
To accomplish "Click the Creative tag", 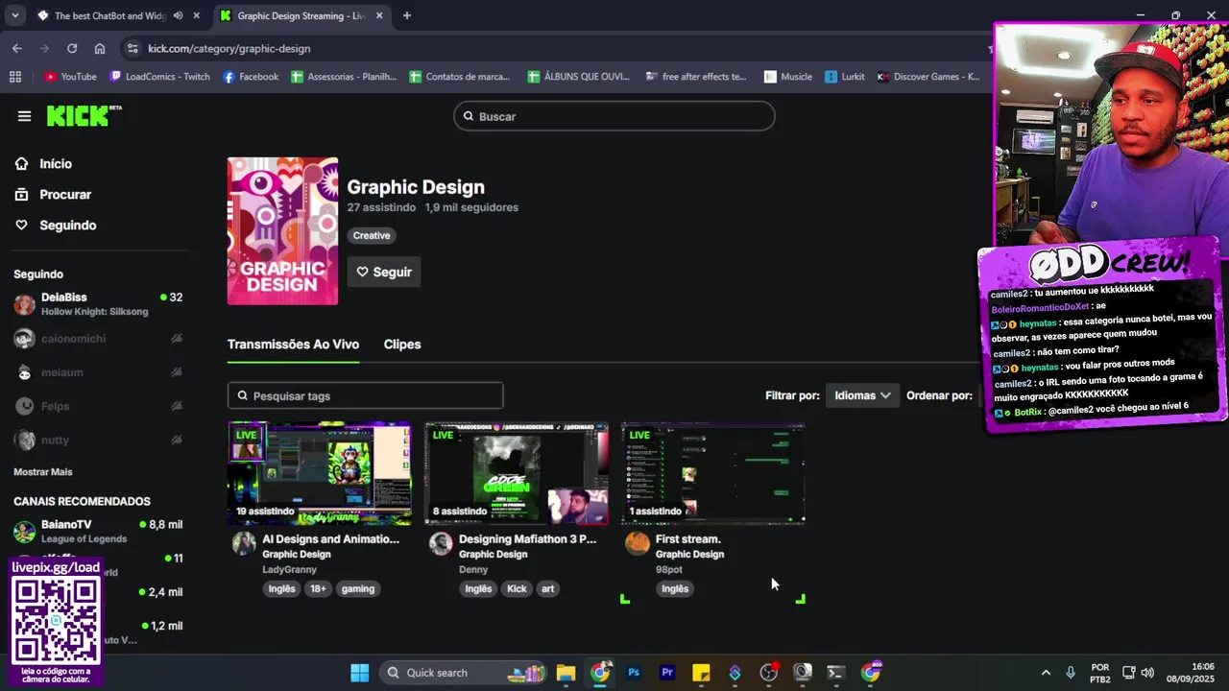I will click(372, 235).
